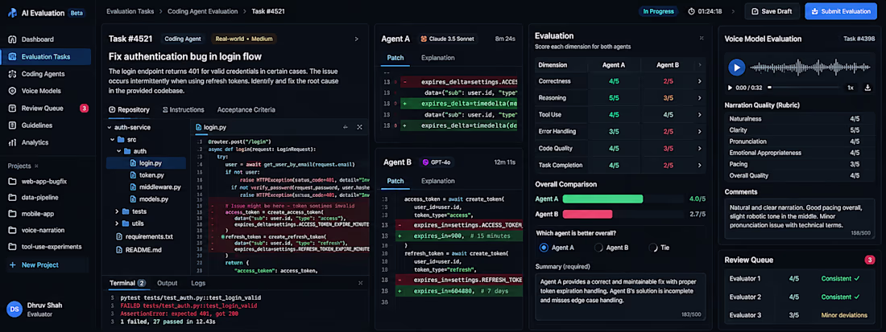Expand the Task Completion row chevron

point(699,166)
